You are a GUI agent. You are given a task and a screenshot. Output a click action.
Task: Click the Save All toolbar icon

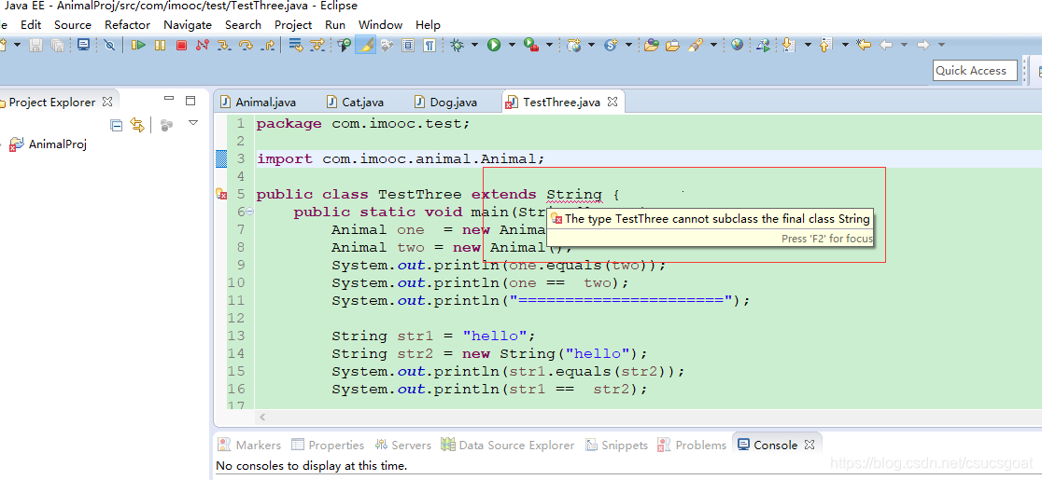point(58,45)
